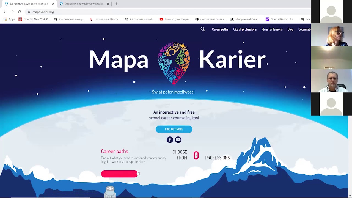Click the FIND OUT MORE button
The image size is (352, 198).
174,129
